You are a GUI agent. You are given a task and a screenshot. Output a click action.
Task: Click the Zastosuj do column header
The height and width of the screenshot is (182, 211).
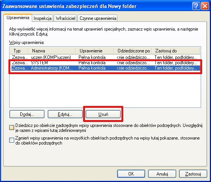pos(176,51)
